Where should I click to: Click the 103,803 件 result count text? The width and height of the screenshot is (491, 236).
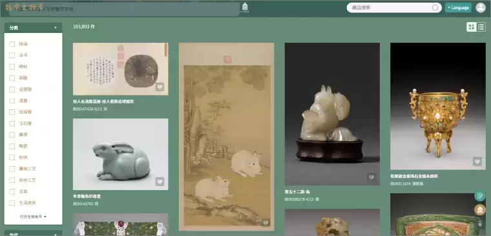pos(84,27)
